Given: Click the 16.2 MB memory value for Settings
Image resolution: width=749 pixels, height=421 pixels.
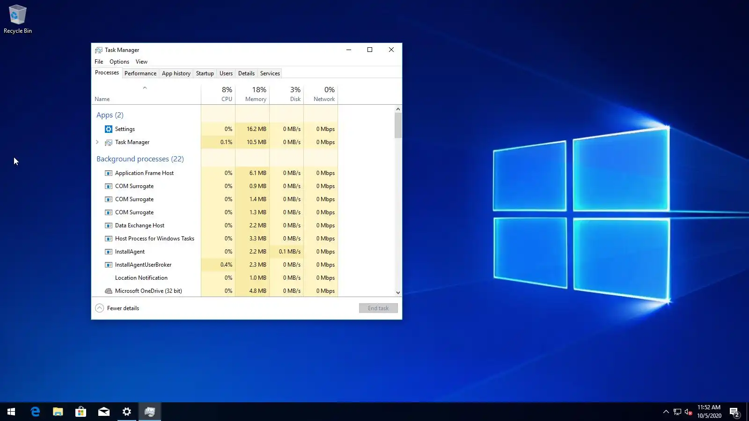Looking at the screenshot, I should point(257,129).
